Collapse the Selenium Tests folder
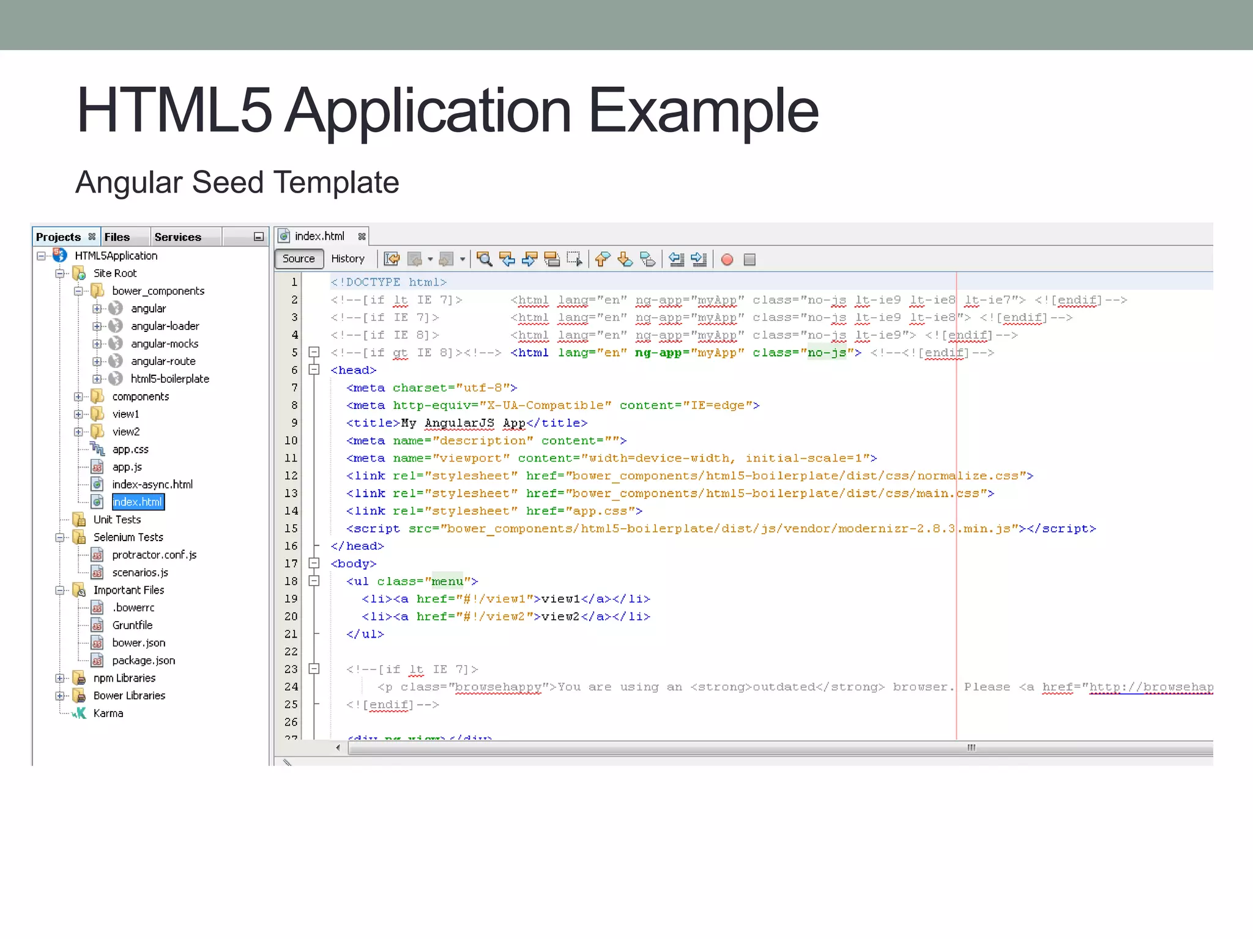 60,537
